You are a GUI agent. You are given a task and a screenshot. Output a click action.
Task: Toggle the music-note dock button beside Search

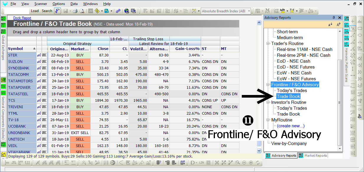[x=57, y=11]
